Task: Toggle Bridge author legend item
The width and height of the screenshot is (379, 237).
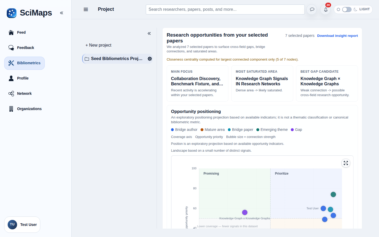Action: coord(184,130)
